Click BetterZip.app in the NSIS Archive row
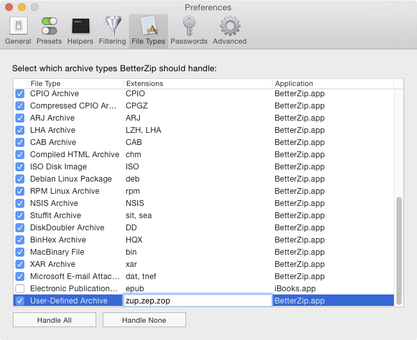The height and width of the screenshot is (340, 417). pos(300,203)
